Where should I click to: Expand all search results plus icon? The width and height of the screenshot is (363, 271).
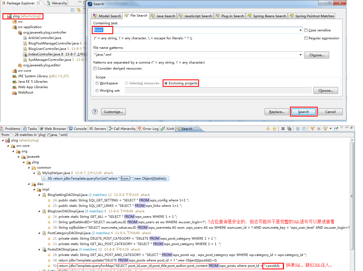click(x=298, y=129)
